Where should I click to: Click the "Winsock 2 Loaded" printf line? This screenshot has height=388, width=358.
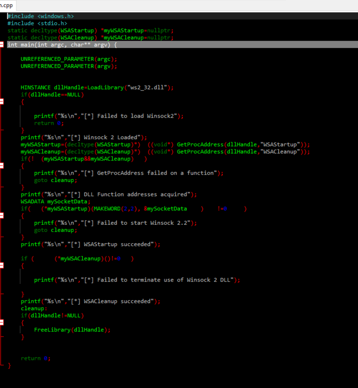[x=84, y=137]
